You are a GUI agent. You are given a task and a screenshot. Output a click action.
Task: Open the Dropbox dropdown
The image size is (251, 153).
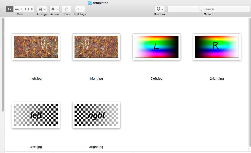159,9
